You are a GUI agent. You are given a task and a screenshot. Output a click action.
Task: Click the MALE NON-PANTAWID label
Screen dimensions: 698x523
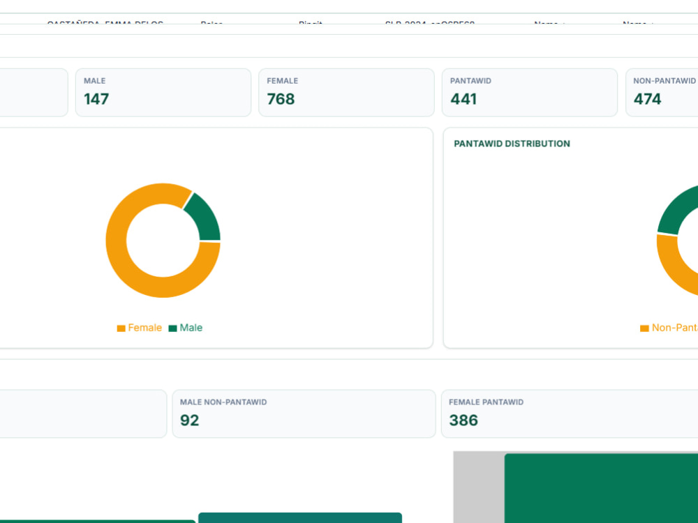point(223,402)
